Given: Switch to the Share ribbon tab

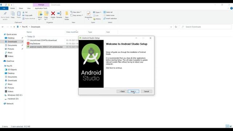Looking at the screenshot, I should pyautogui.click(x=21, y=8).
